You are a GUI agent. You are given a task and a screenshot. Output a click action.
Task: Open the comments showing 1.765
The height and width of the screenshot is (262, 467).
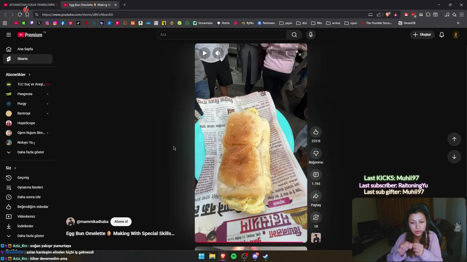coord(316,175)
